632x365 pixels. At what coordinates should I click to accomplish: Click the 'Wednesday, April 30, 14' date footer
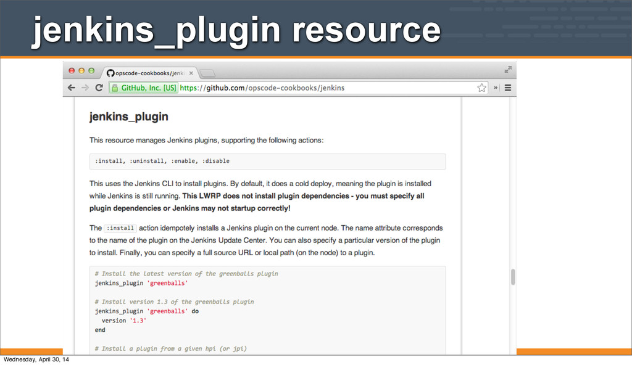coord(36,359)
